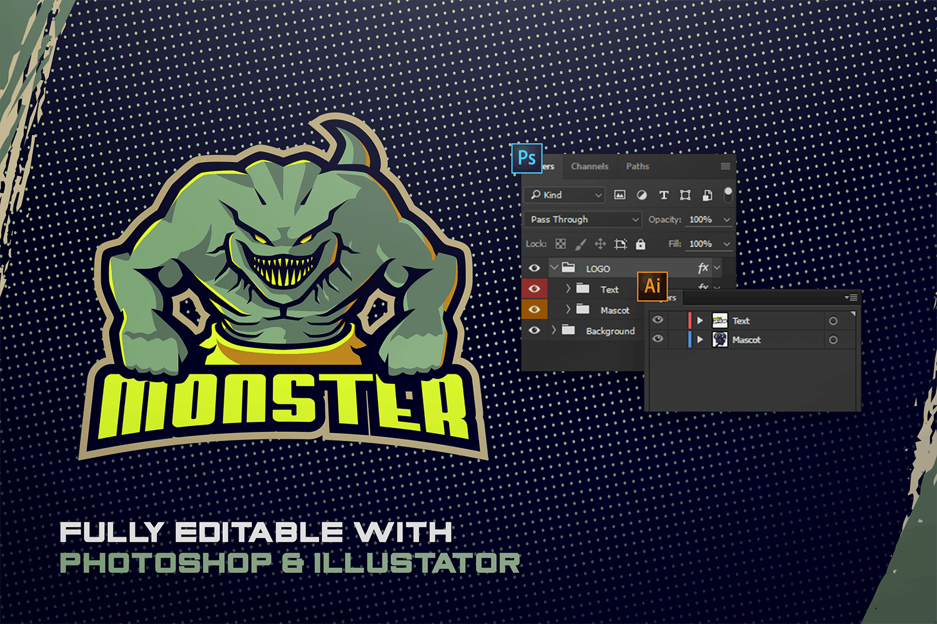Lock image pixels brush icon
The image size is (937, 624).
click(580, 244)
